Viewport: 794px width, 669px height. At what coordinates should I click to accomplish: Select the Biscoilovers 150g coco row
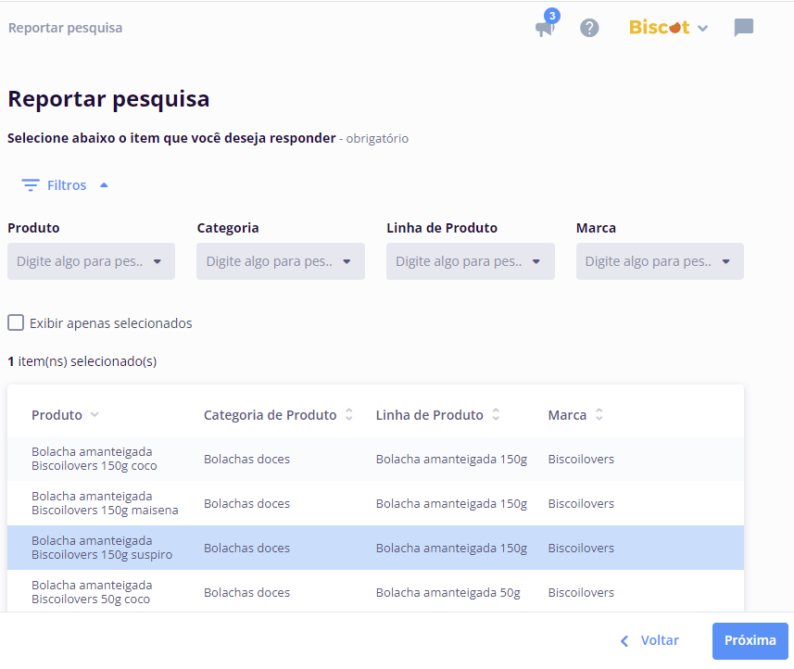[376, 459]
